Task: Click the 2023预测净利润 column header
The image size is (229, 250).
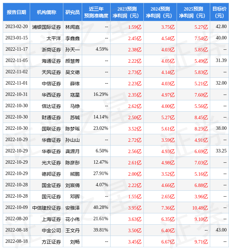Action: point(127,12)
